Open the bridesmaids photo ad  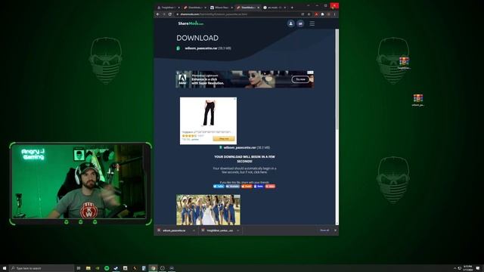209,210
